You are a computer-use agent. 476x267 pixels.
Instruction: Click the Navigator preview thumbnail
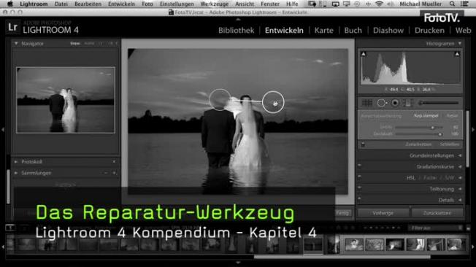pos(66,100)
